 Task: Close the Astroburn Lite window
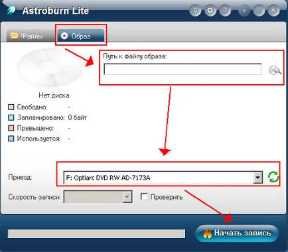tap(273, 11)
